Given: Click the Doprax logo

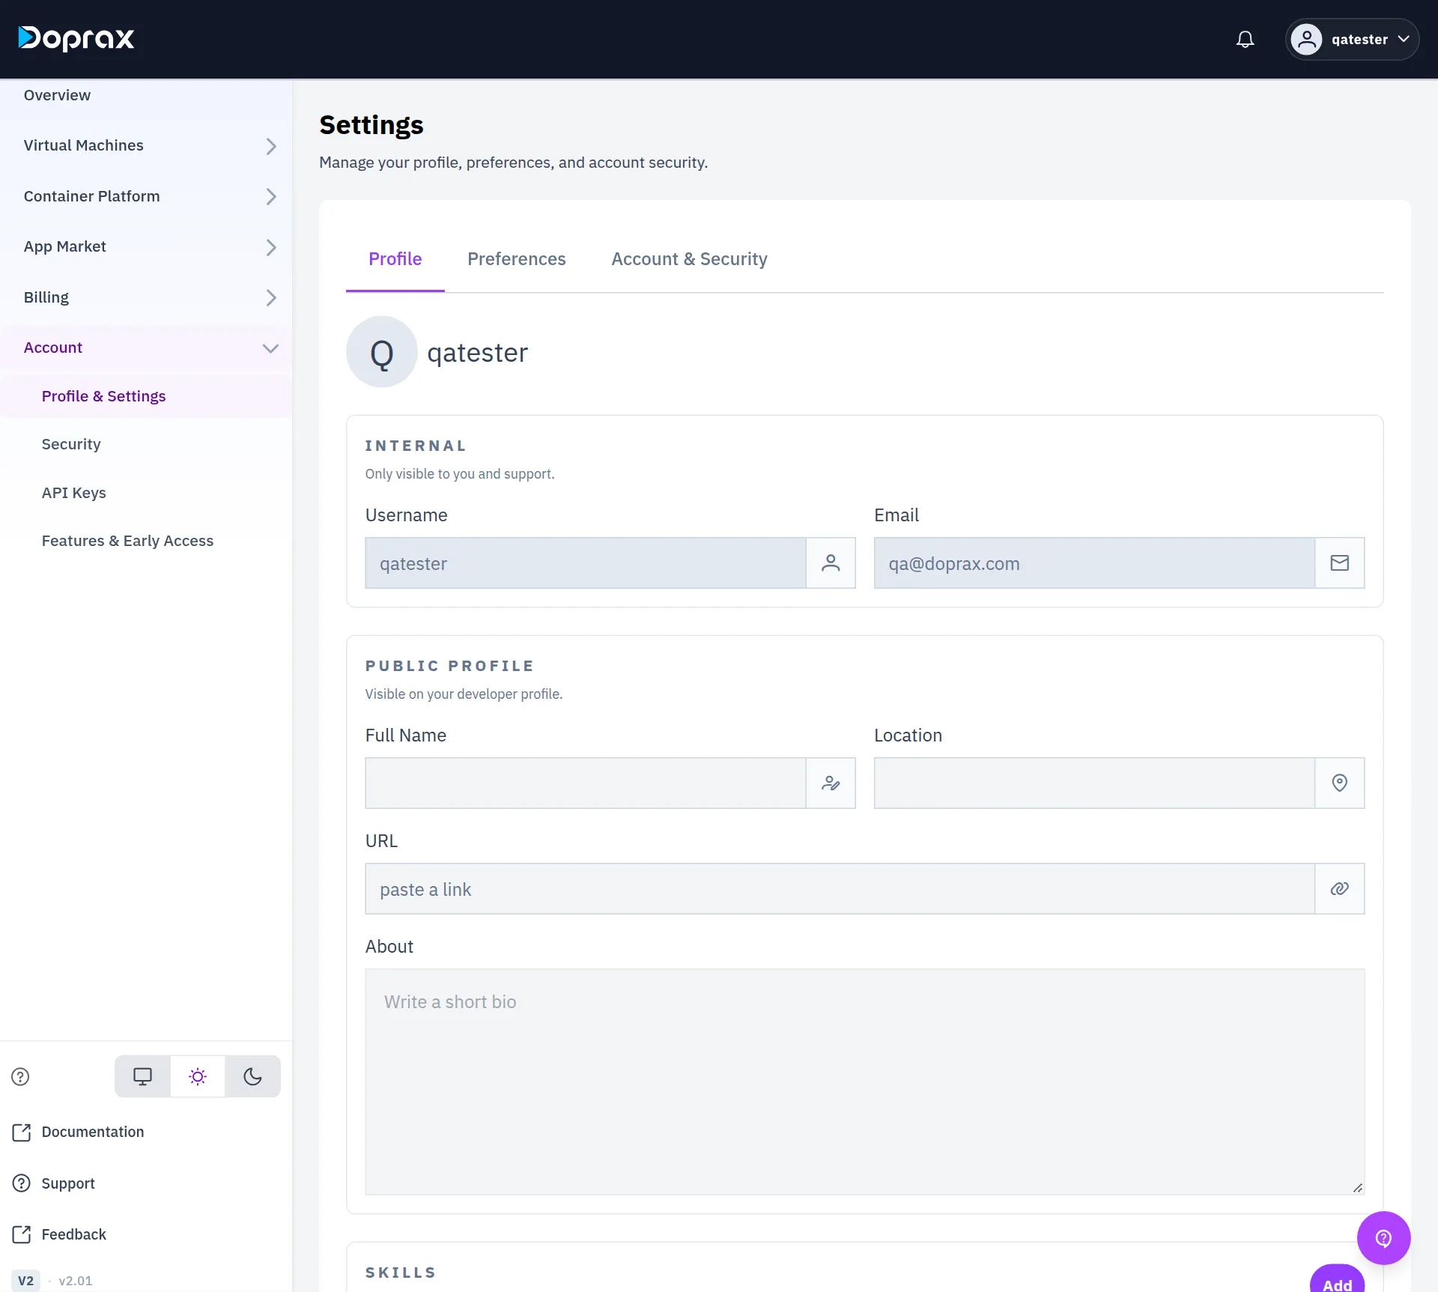Looking at the screenshot, I should 76,38.
